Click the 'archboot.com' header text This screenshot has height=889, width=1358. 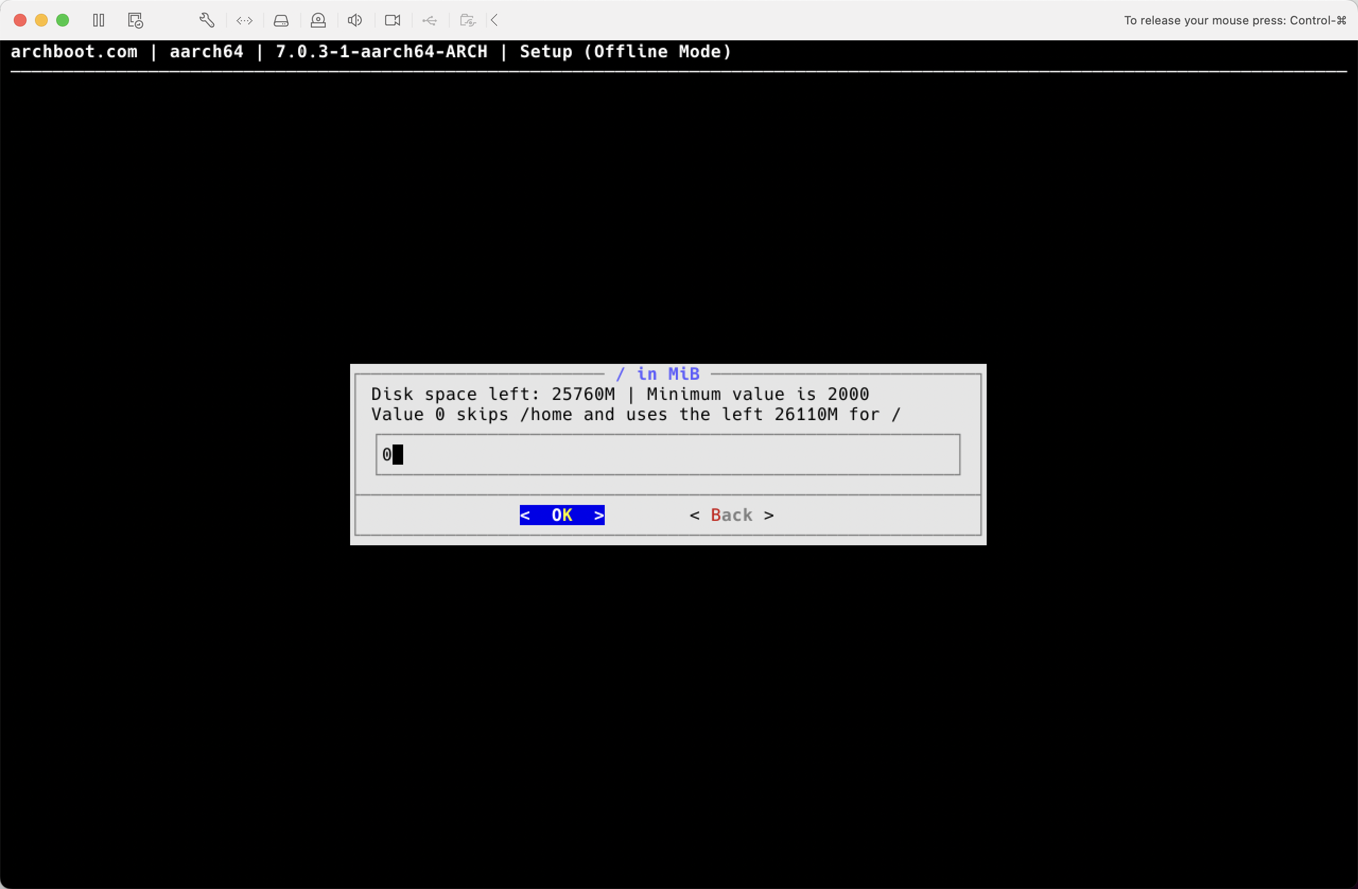click(74, 51)
